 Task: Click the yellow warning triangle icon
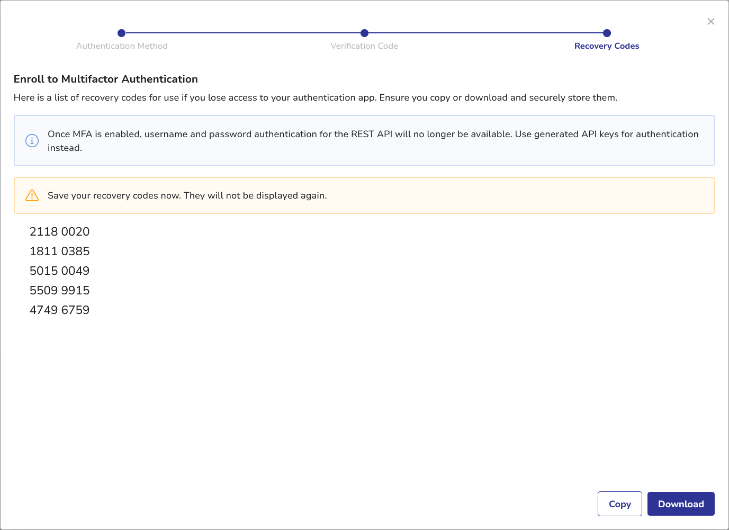coord(32,195)
